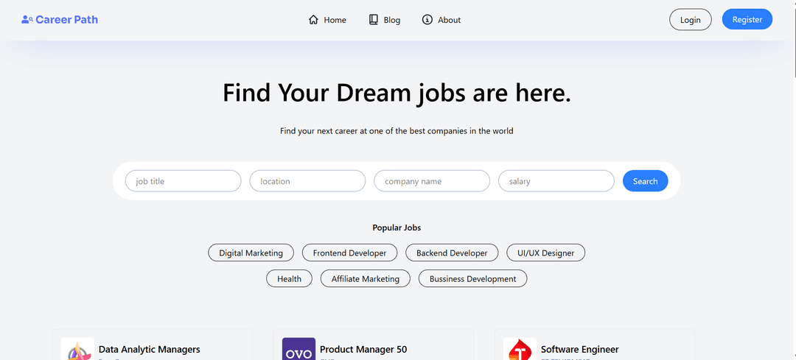Select the UI/UX Designer tag

pos(545,253)
